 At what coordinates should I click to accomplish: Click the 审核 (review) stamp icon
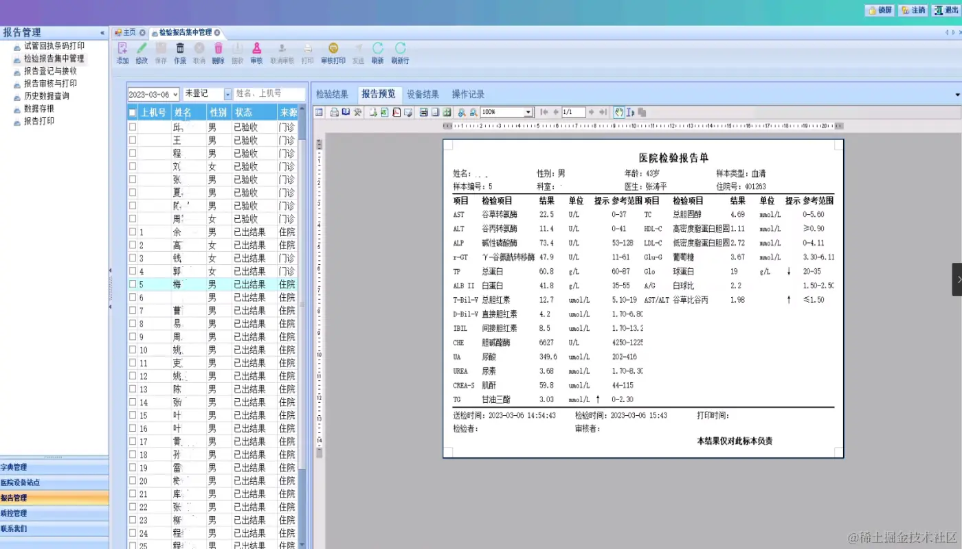tap(256, 48)
